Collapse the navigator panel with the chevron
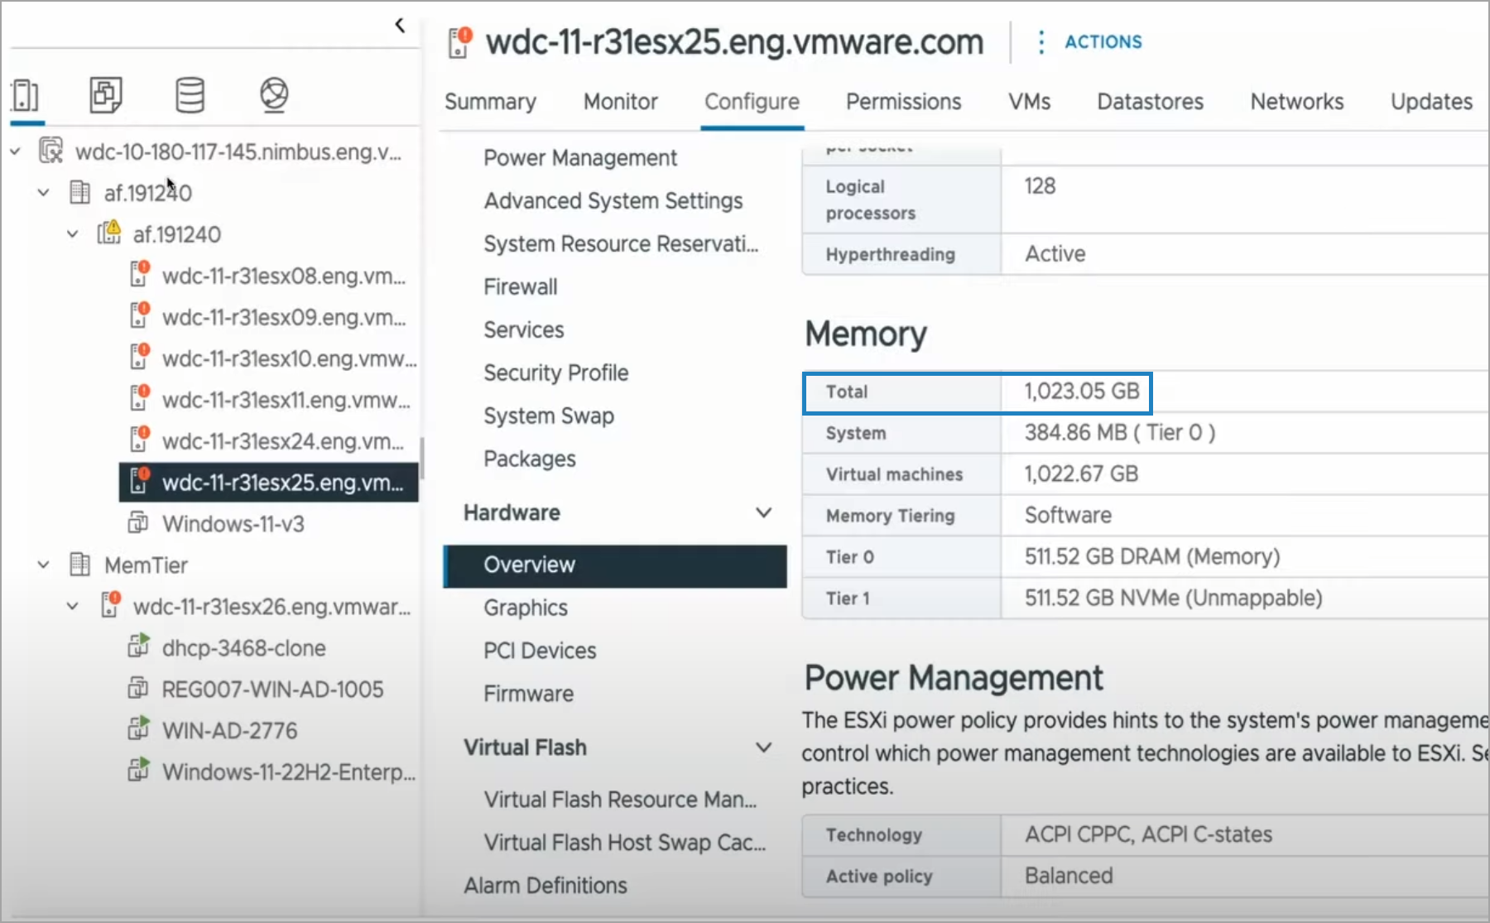 point(400,25)
